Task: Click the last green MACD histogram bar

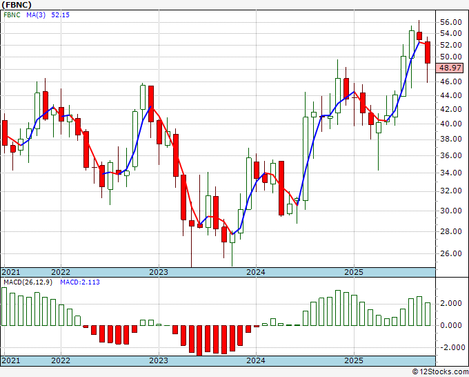Action: (428, 314)
